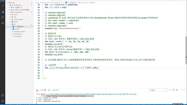
Task: Click the error file path link in terminal
Action: [92, 94]
